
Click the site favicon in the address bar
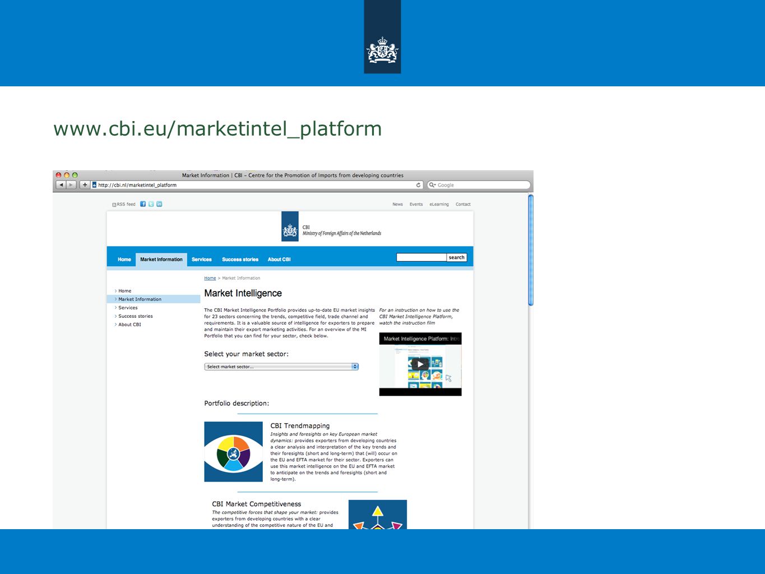click(95, 185)
